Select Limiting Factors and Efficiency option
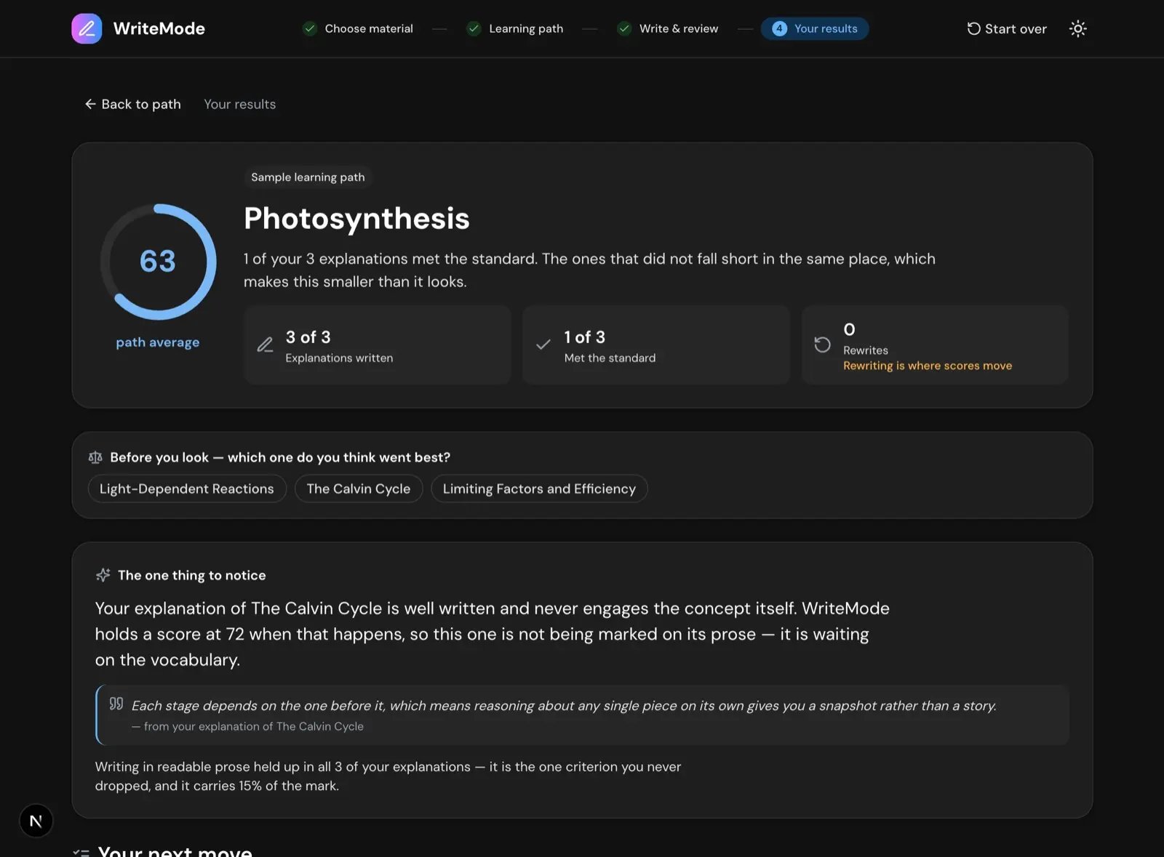Screen dimensions: 1164x857 pos(539,488)
